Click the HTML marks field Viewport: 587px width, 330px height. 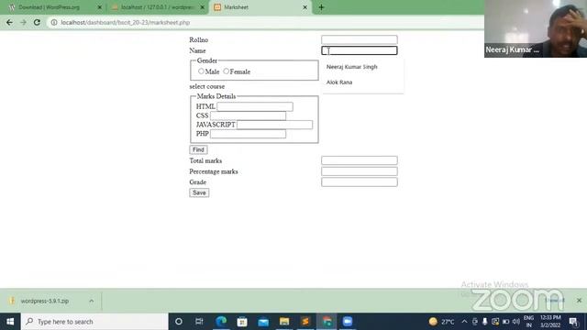point(255,106)
